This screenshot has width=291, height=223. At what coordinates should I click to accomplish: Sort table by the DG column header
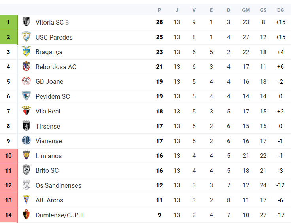tap(280, 10)
